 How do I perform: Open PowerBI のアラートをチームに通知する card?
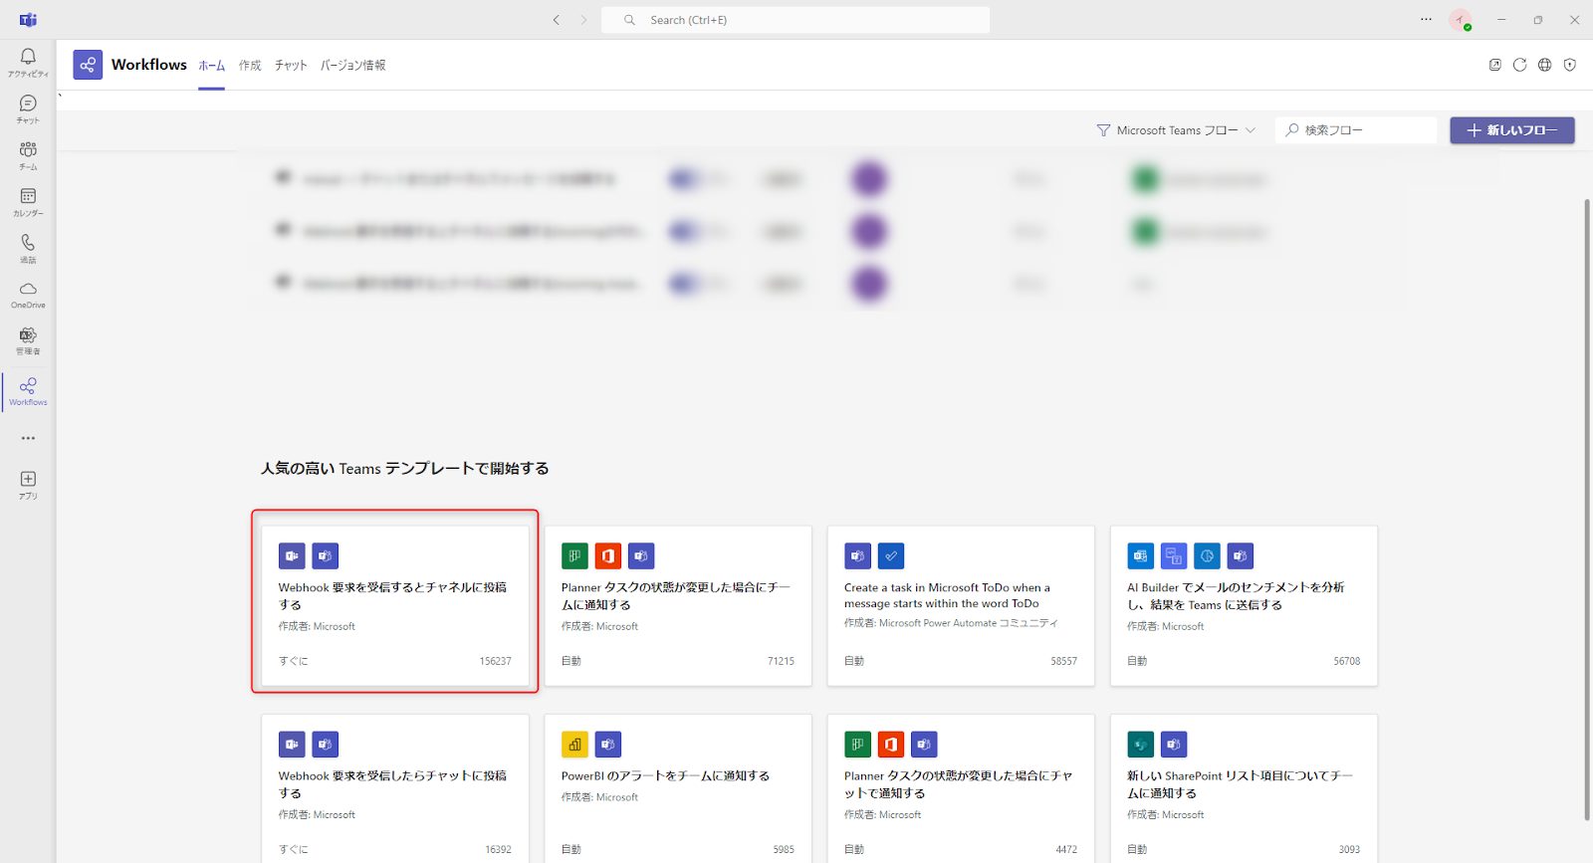click(x=678, y=788)
